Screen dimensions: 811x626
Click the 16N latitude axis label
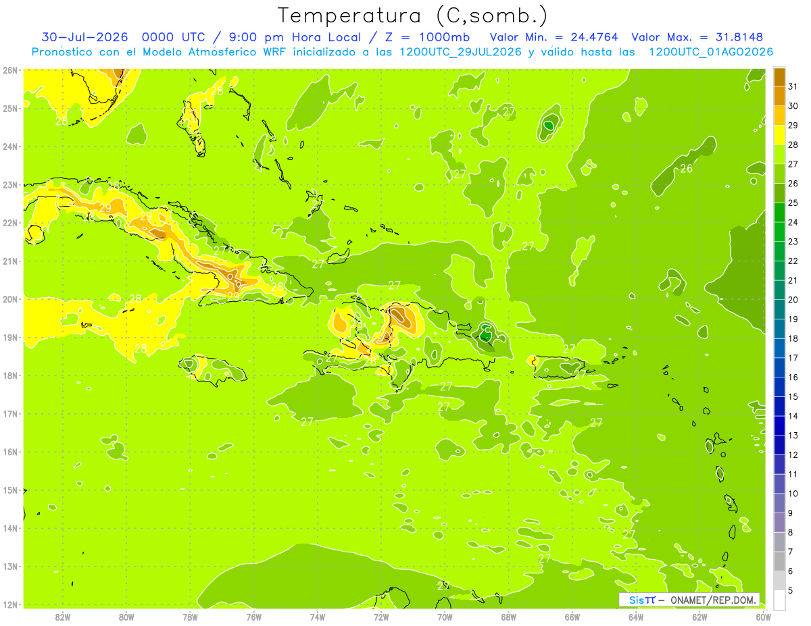tap(9, 452)
